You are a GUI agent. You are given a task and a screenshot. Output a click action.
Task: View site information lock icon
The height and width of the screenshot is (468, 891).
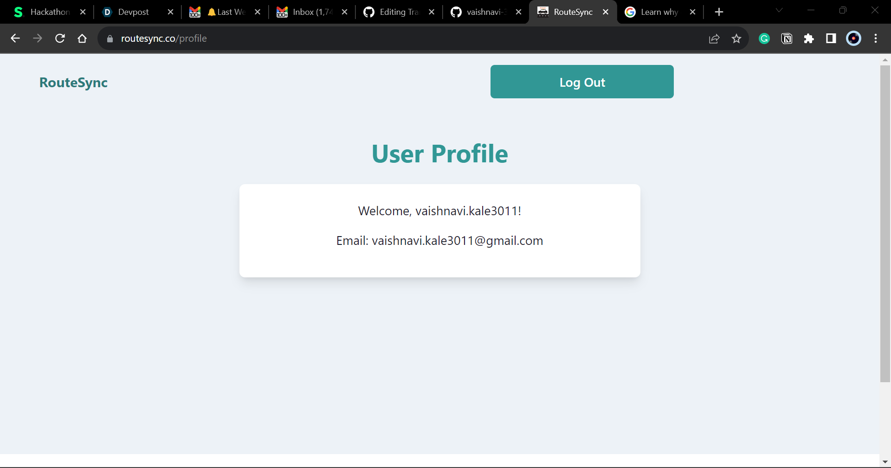click(x=110, y=38)
